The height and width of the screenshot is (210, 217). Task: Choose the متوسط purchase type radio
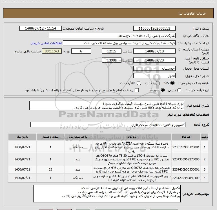pos(163,90)
